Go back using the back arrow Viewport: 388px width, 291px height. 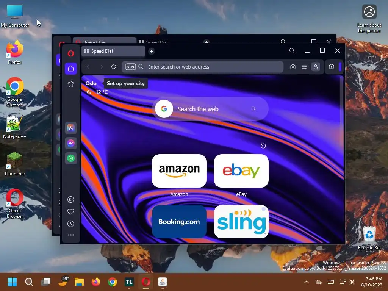(88, 67)
